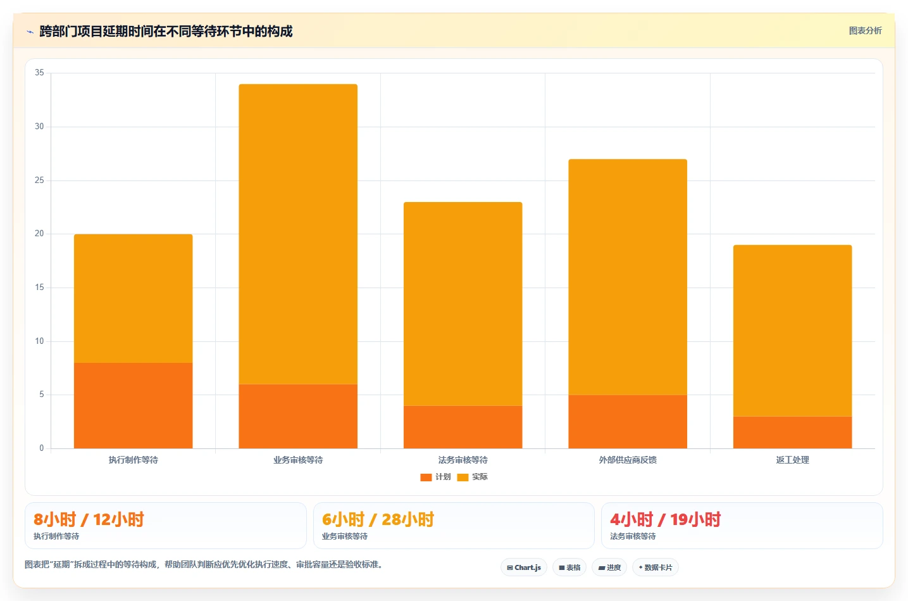Click the bar icon in the 进度 chip

click(602, 568)
